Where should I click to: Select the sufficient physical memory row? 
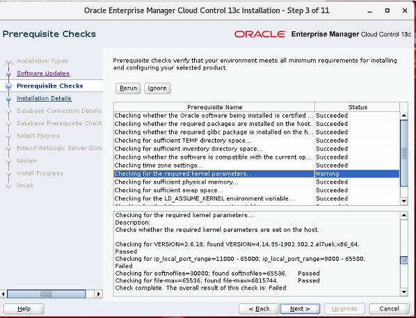click(257, 182)
